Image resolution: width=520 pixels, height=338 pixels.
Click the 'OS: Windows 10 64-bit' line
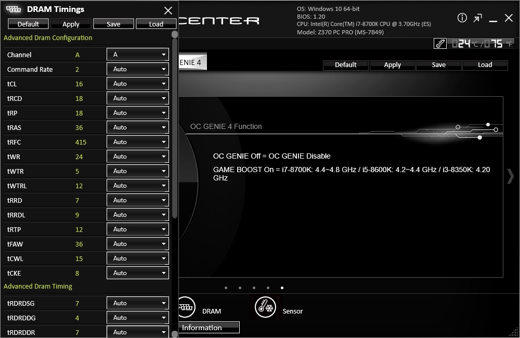[x=328, y=9]
